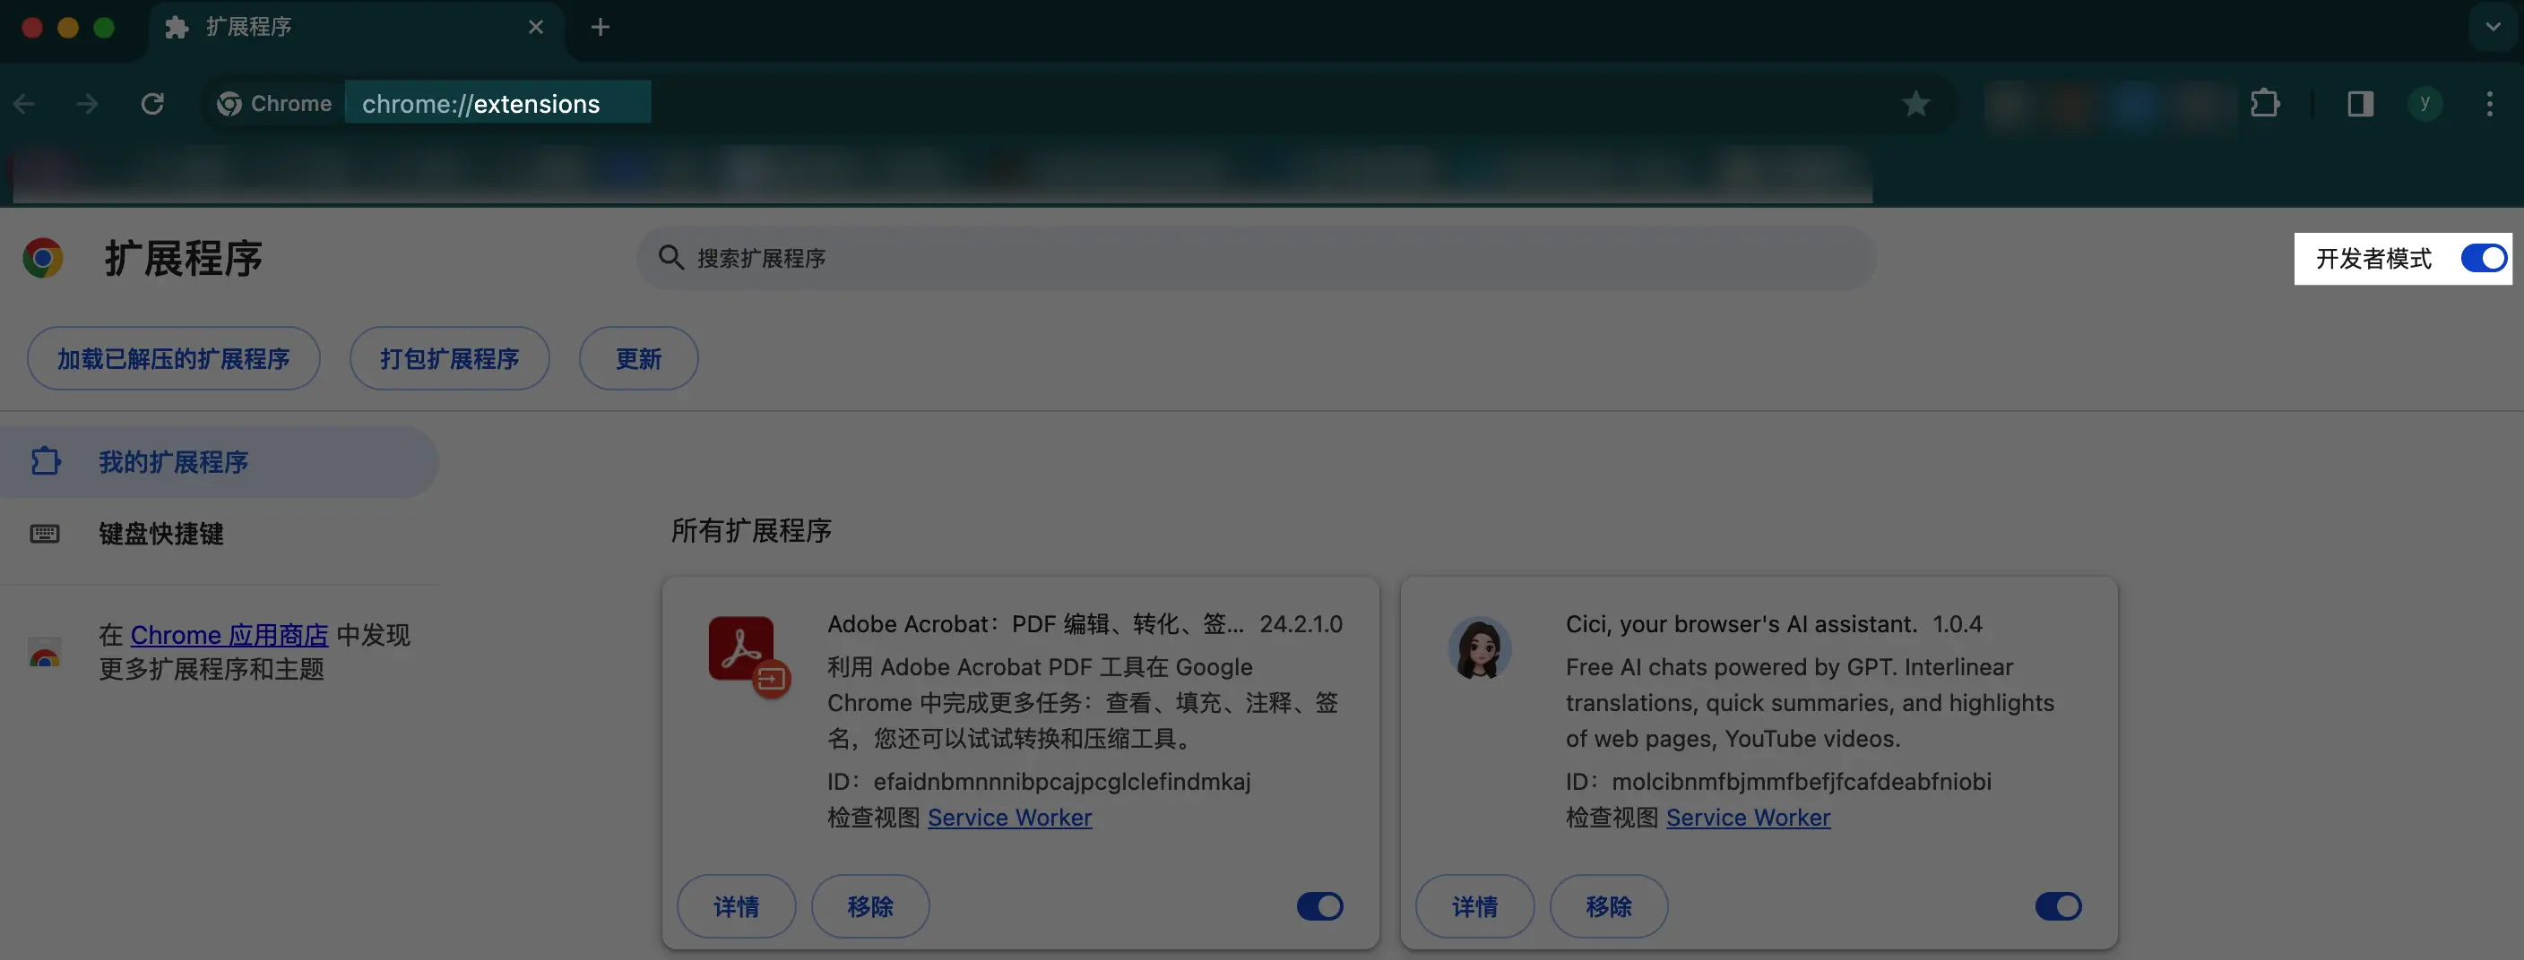Click the web store icon in the sidebar

pyautogui.click(x=44, y=654)
